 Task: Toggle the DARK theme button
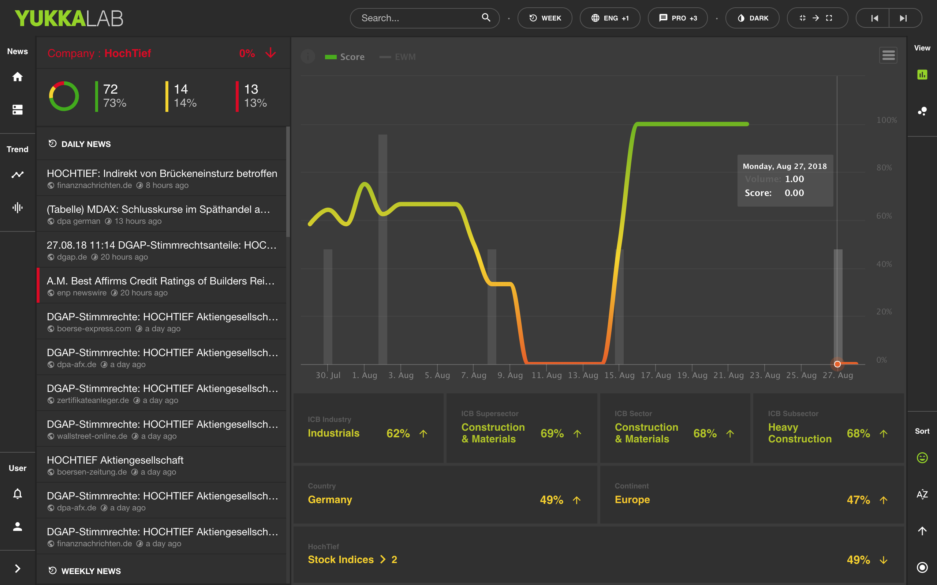(x=752, y=18)
